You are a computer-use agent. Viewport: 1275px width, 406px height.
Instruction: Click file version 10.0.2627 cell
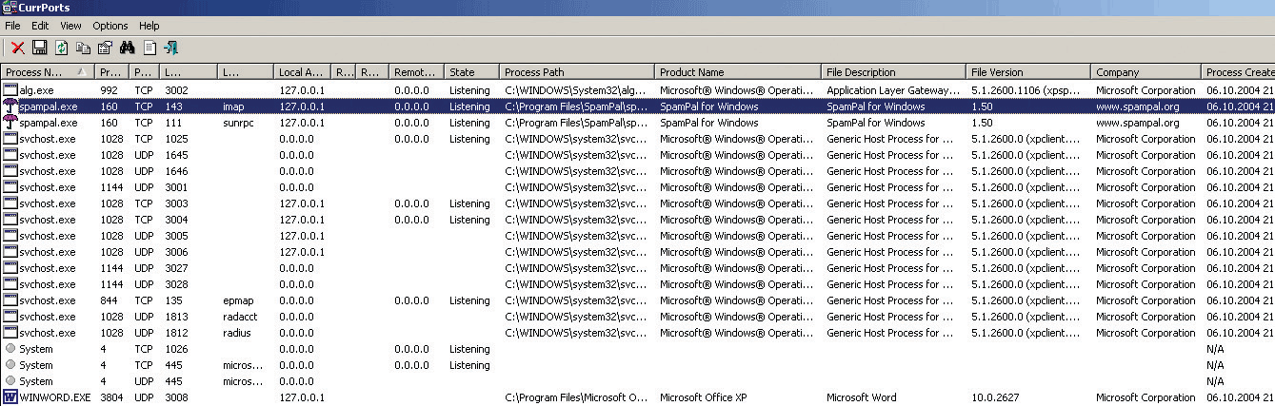pyautogui.click(x=996, y=397)
